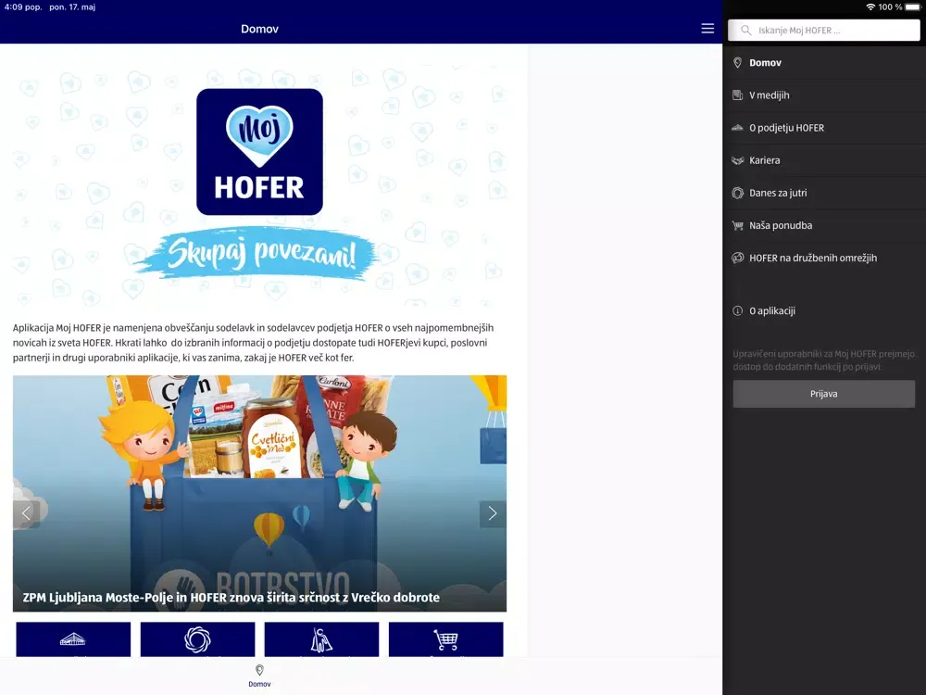Viewport: 926px width, 695px height.
Task: Click the search magnifier icon
Action: [x=745, y=31]
